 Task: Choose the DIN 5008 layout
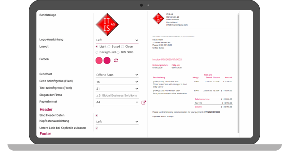click(x=118, y=52)
